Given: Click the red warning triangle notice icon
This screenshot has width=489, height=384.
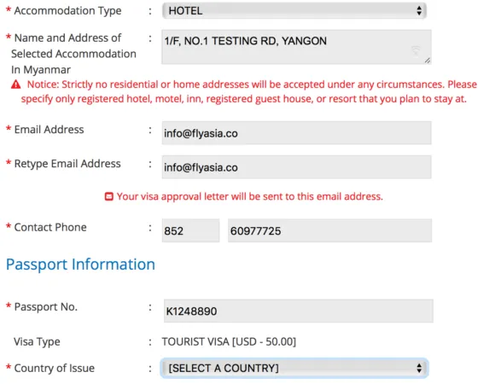Looking at the screenshot, I should click(x=16, y=84).
